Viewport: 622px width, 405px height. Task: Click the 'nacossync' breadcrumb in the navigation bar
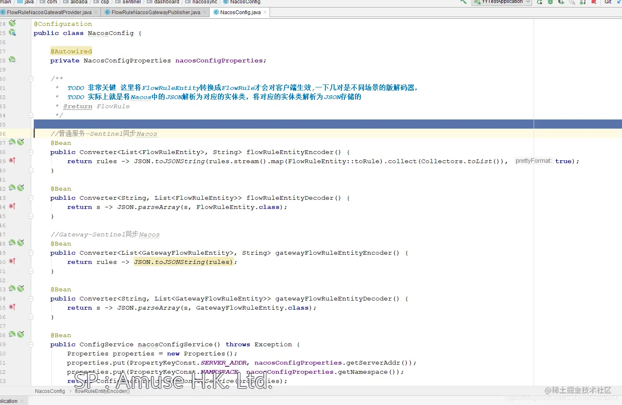205,2
